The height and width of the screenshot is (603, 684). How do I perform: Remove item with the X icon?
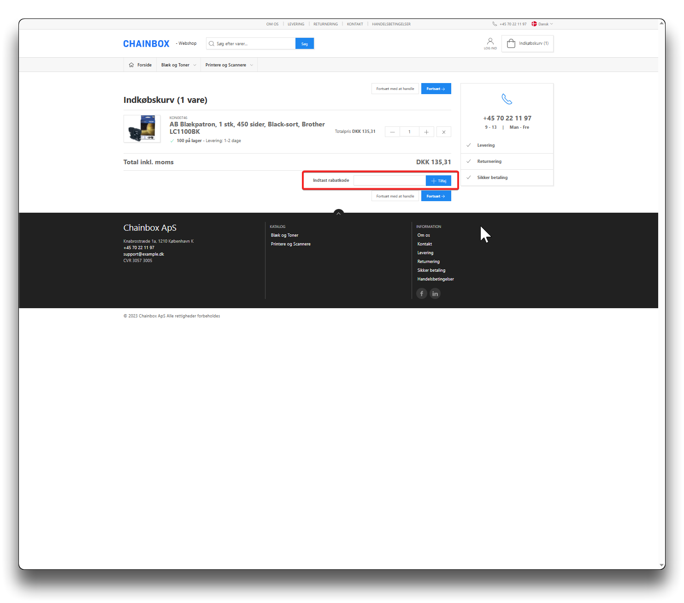(x=443, y=132)
